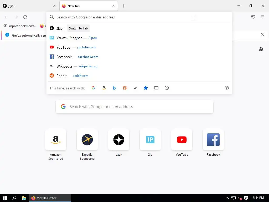Select the New Tab tab

tap(89, 6)
